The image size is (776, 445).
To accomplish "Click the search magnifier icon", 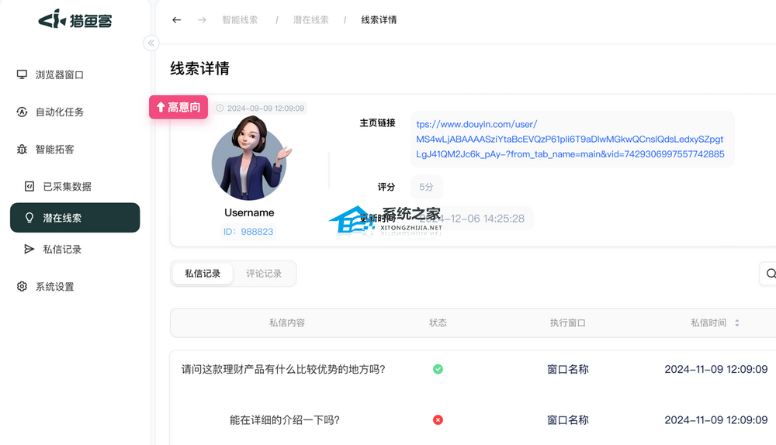I will 771,274.
